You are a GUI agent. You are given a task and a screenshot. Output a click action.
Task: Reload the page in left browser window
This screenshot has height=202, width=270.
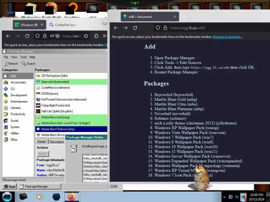coord(27,36)
